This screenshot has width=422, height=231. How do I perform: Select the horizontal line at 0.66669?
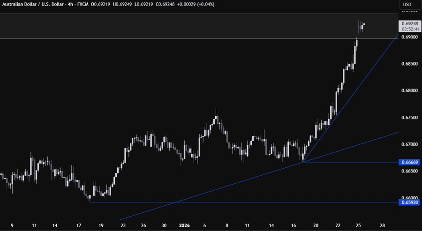click(350, 162)
